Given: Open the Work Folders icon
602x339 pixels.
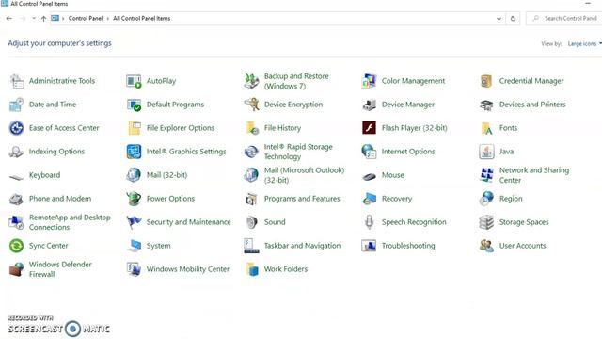Looking at the screenshot, I should pyautogui.click(x=251, y=269).
